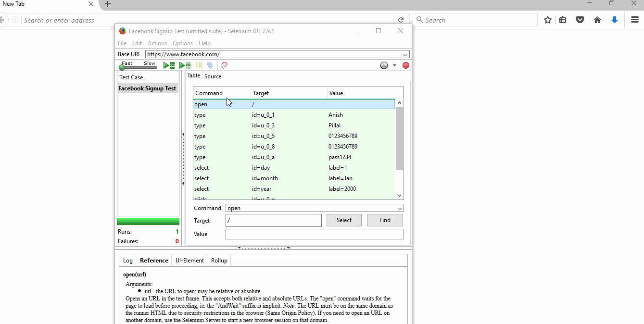Click the Select button next to Target

click(x=344, y=220)
